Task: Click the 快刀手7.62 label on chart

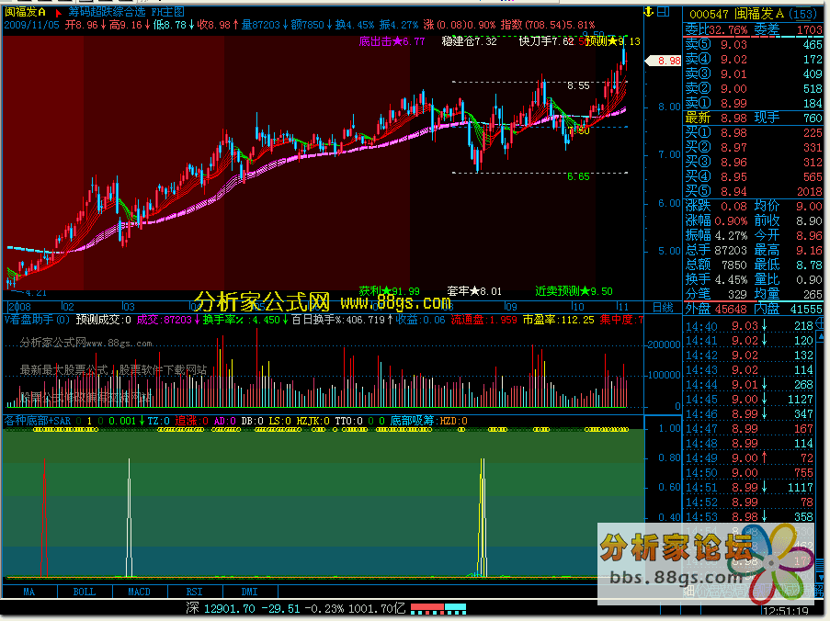Action: [546, 41]
